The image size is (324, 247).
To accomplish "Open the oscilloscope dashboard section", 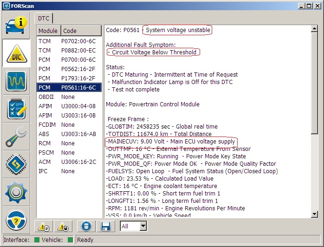I will tap(16, 82).
